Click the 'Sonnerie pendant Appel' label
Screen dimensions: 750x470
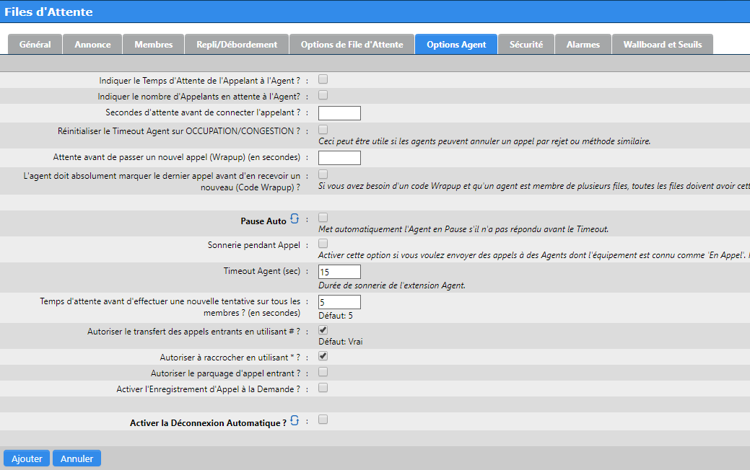pos(254,245)
